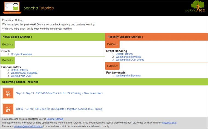The height and width of the screenshot is (129, 208).
Task: Open the Sep 15 - Sep 19 EXT5-252 training link
Action: (x=59, y=93)
